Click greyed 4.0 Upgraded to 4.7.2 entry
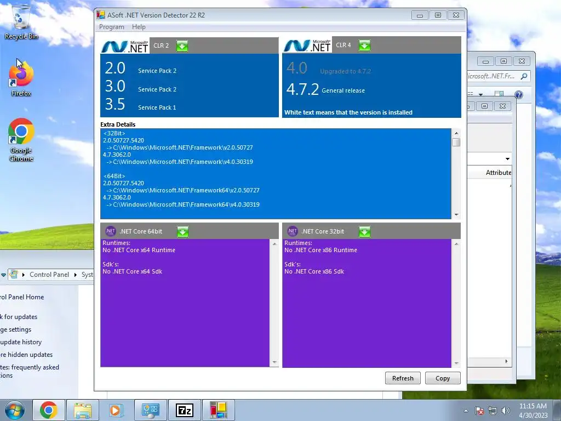This screenshot has width=561, height=421. [329, 69]
